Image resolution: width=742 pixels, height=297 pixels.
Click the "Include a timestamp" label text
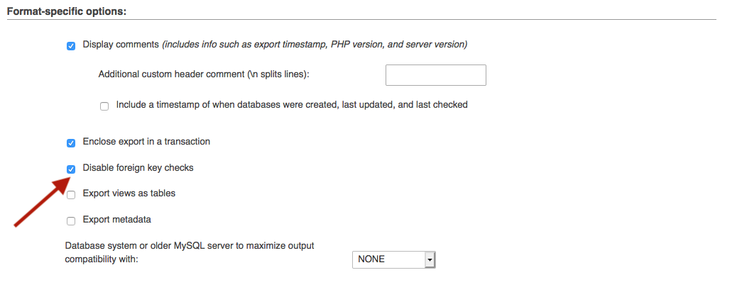coord(292,105)
